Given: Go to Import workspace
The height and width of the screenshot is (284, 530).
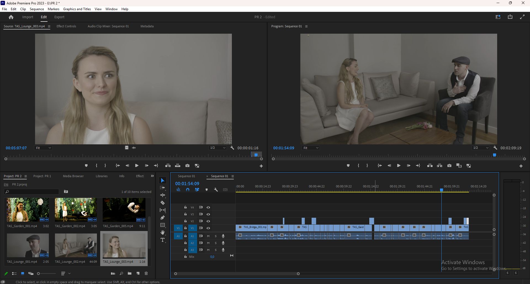Looking at the screenshot, I should (28, 17).
